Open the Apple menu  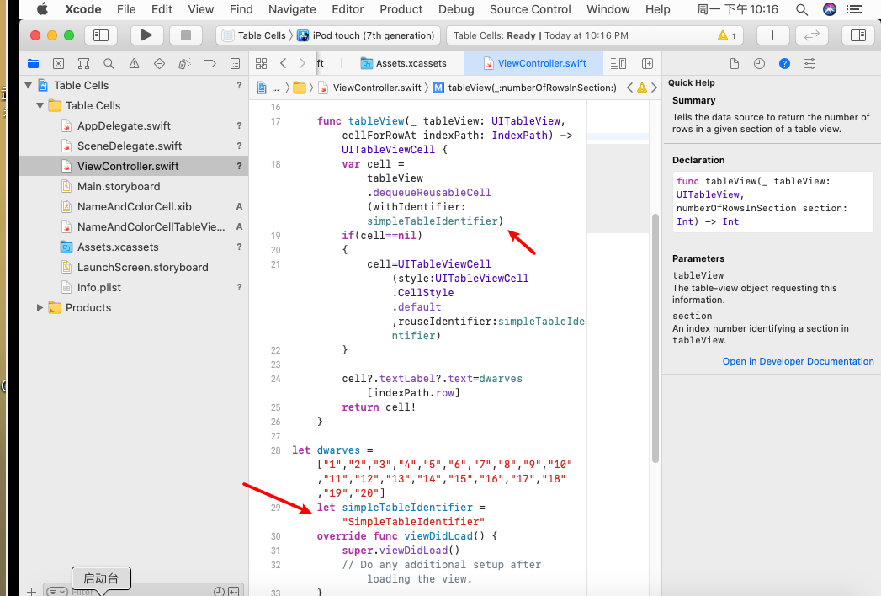(42, 9)
